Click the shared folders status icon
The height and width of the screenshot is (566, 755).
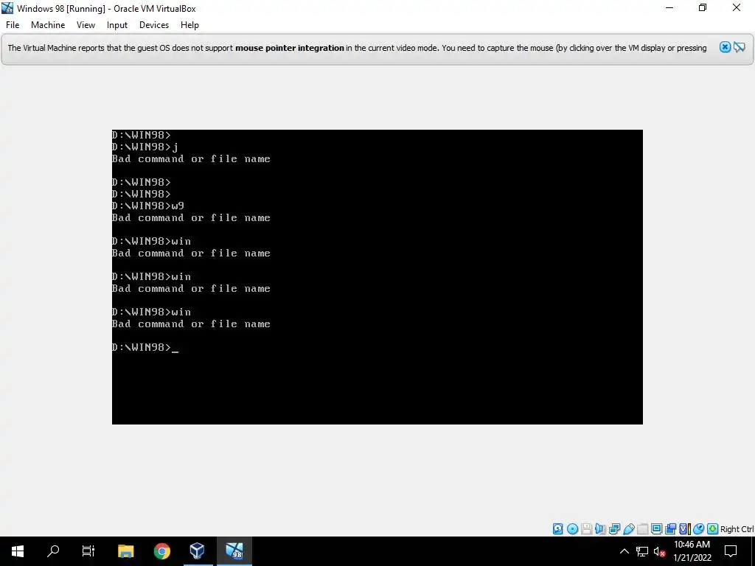(642, 529)
